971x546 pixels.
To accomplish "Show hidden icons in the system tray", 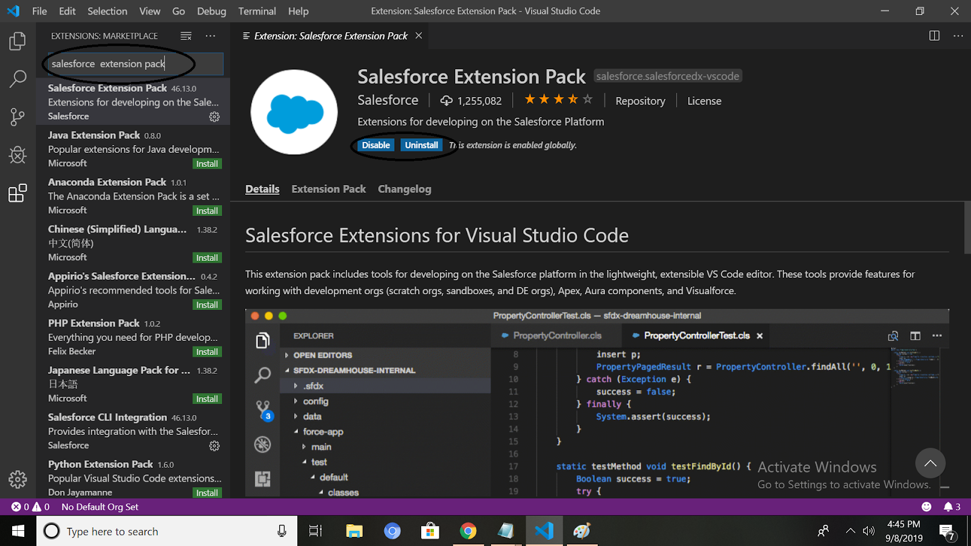I will point(850,530).
